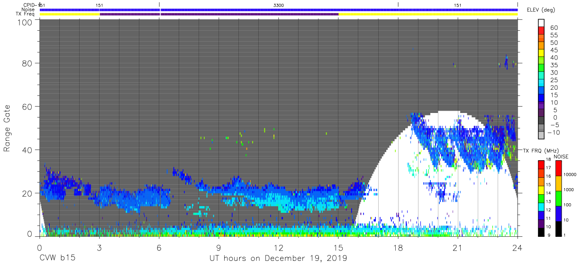
Task: Click the 'Range Gate' vertical axis title
Action: click(7, 128)
